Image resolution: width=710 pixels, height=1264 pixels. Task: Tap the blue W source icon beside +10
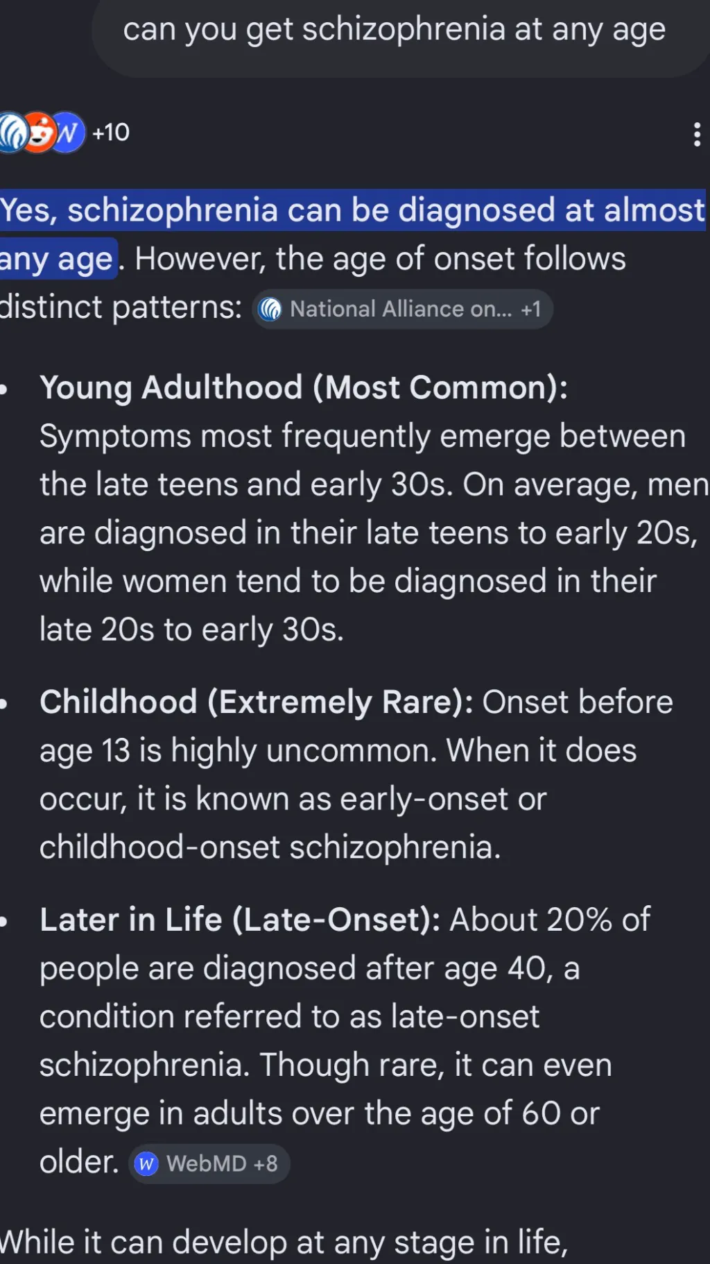coord(67,132)
